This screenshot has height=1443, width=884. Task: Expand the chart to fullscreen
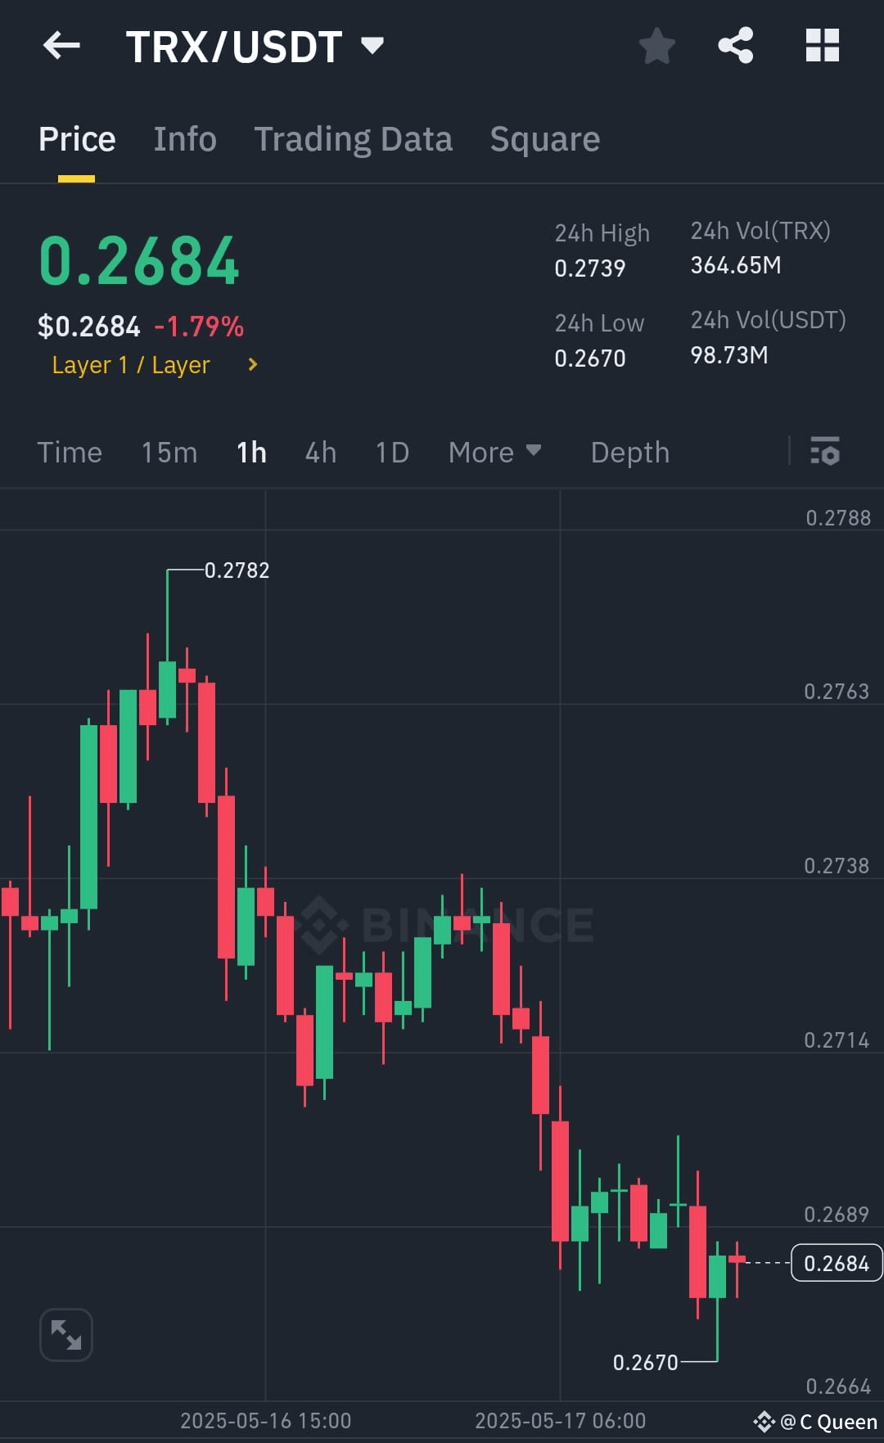coord(66,1333)
